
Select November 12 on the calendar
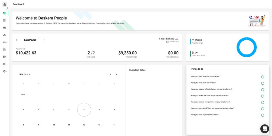click(x=84, y=125)
